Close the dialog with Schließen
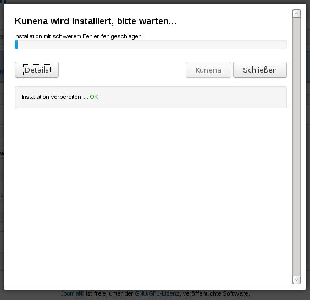 [x=260, y=70]
